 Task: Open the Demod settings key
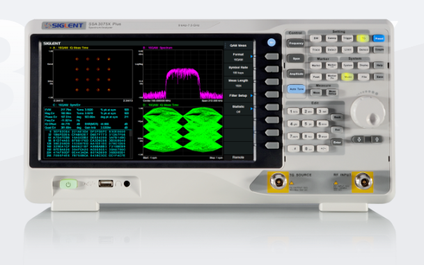pos(363,49)
